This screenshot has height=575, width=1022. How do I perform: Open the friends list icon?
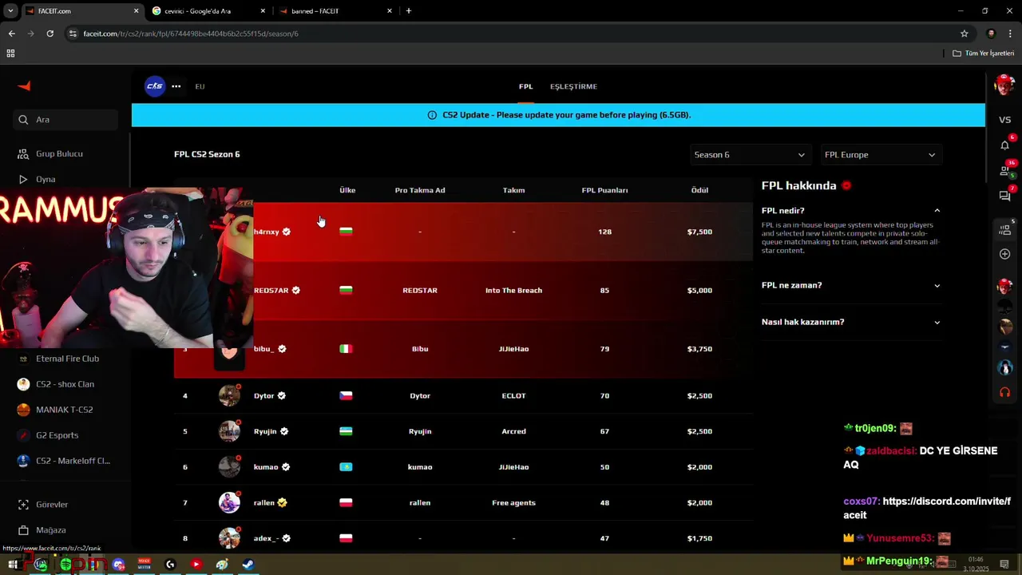click(x=1004, y=170)
